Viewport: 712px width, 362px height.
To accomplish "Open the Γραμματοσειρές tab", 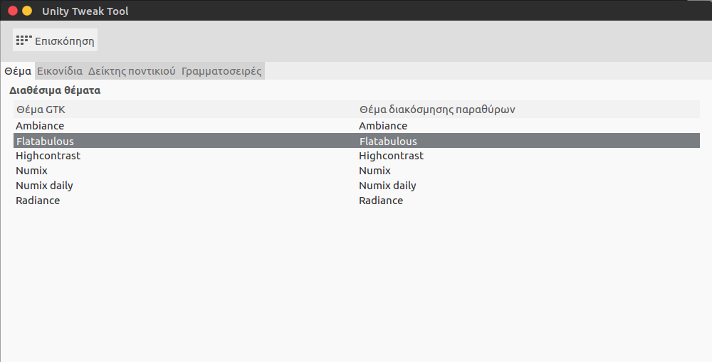I will [x=221, y=71].
